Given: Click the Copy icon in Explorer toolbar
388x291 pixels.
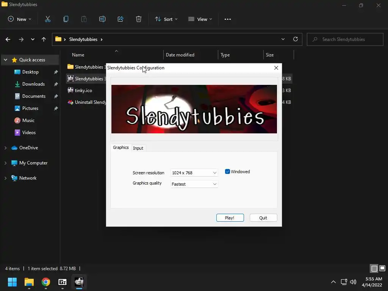Looking at the screenshot, I should tap(66, 19).
